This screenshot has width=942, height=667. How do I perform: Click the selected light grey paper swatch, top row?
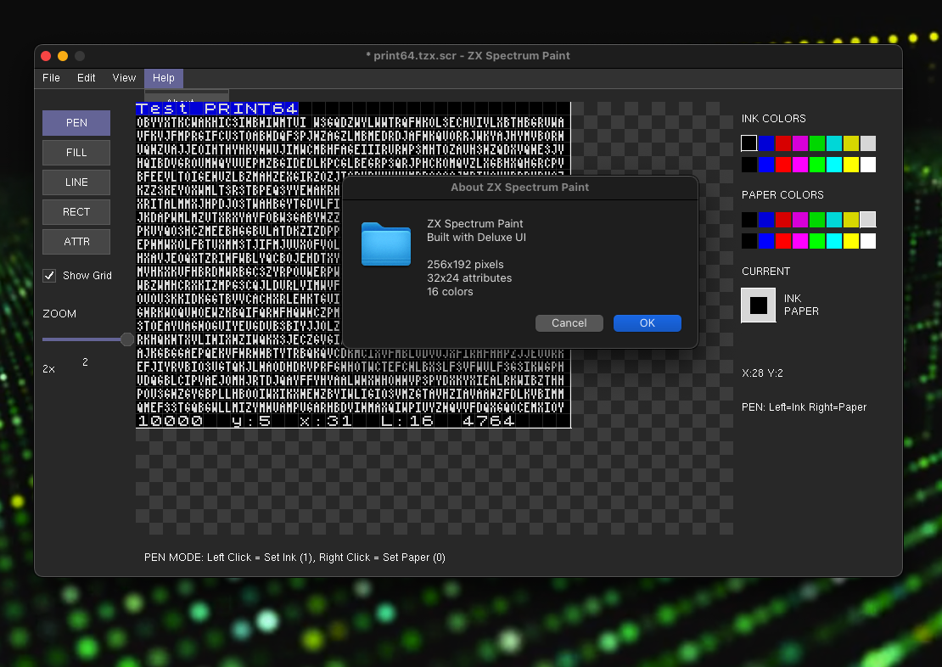click(868, 220)
